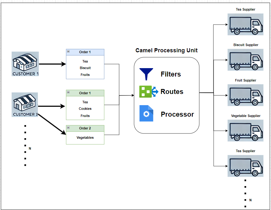Screen dimensions: 271x210
Task: Click the blue Filters funnel icon
Action: [x=146, y=74]
